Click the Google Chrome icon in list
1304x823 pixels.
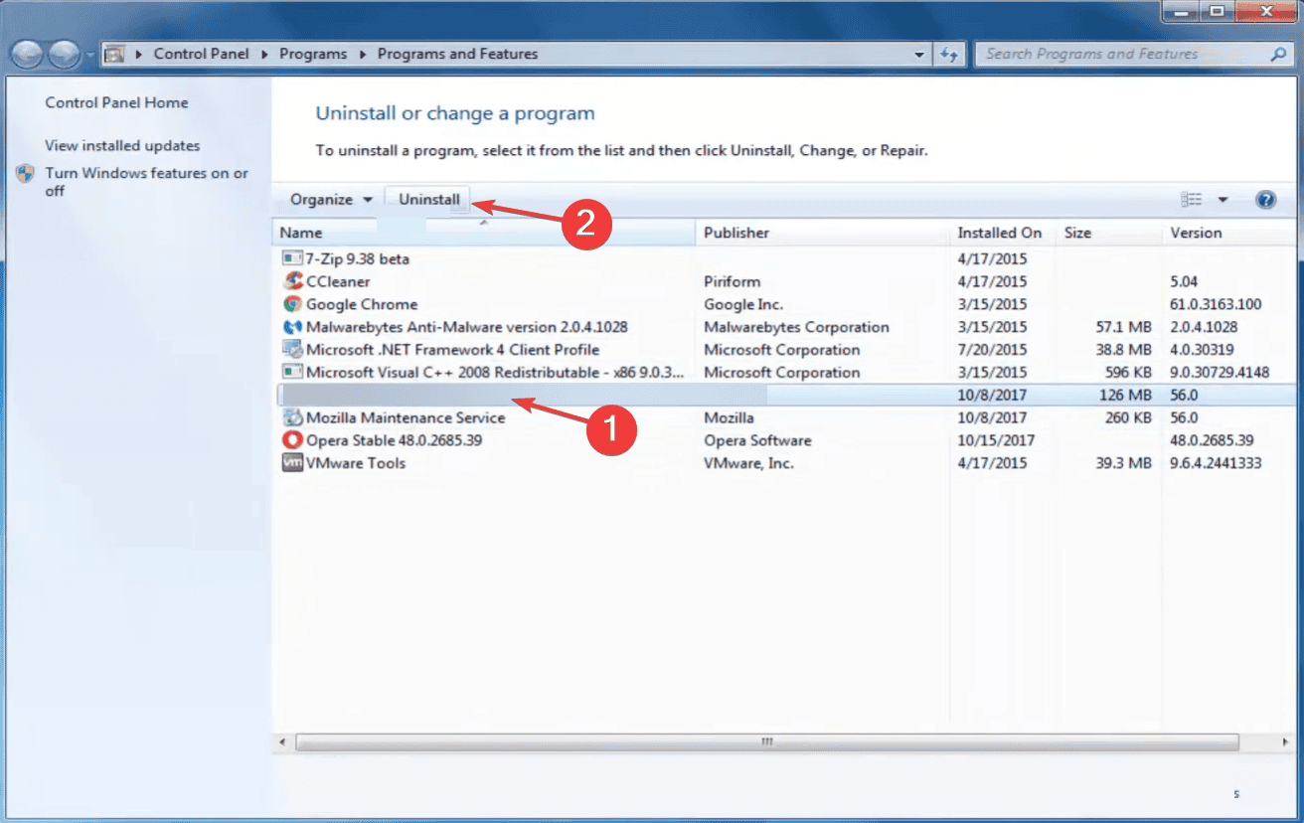[x=292, y=304]
